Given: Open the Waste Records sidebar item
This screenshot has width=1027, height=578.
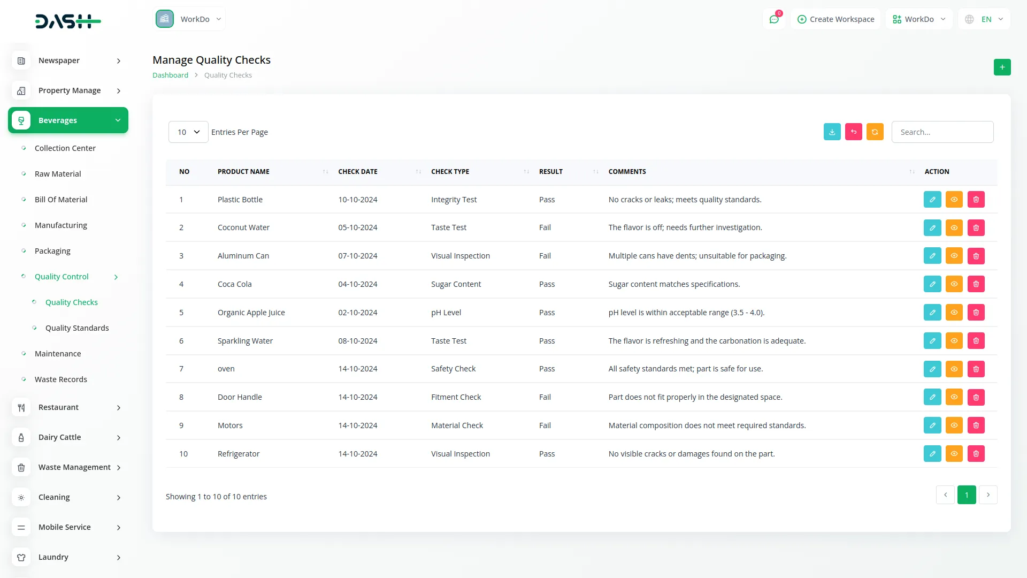Looking at the screenshot, I should (61, 379).
